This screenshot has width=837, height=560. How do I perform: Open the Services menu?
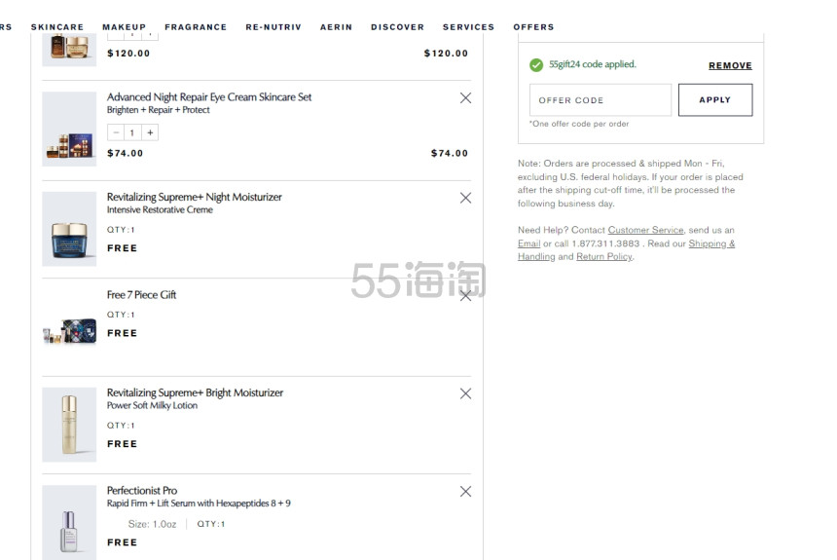(468, 26)
